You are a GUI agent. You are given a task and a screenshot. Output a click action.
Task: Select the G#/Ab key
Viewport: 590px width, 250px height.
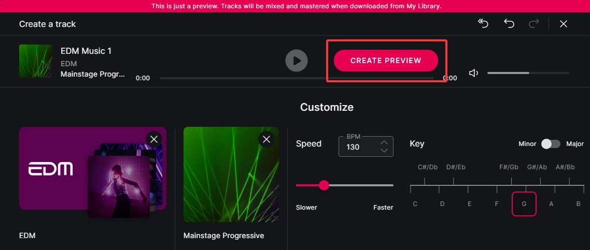click(x=537, y=167)
